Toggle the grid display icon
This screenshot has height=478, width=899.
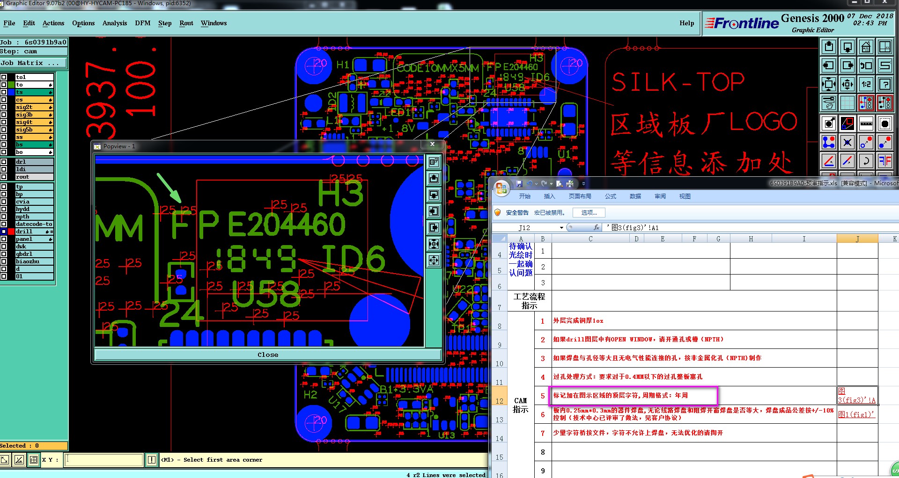tap(847, 103)
